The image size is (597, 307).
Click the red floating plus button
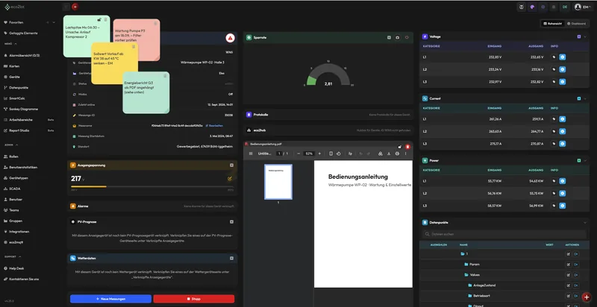pyautogui.click(x=587, y=297)
